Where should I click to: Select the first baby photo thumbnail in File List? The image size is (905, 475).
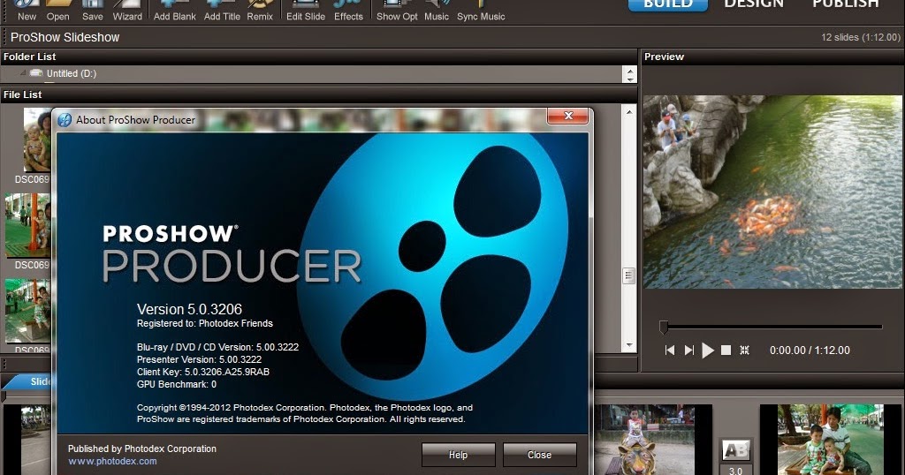click(36, 140)
